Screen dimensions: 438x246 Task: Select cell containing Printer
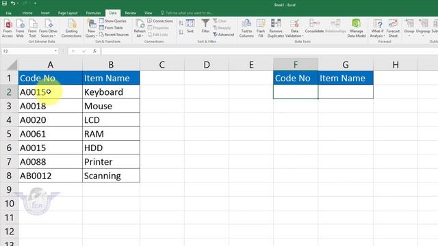(x=111, y=162)
